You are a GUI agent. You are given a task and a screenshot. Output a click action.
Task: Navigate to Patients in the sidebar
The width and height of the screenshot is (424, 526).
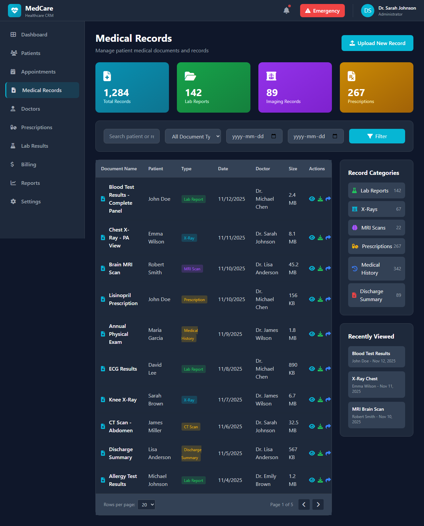30,53
